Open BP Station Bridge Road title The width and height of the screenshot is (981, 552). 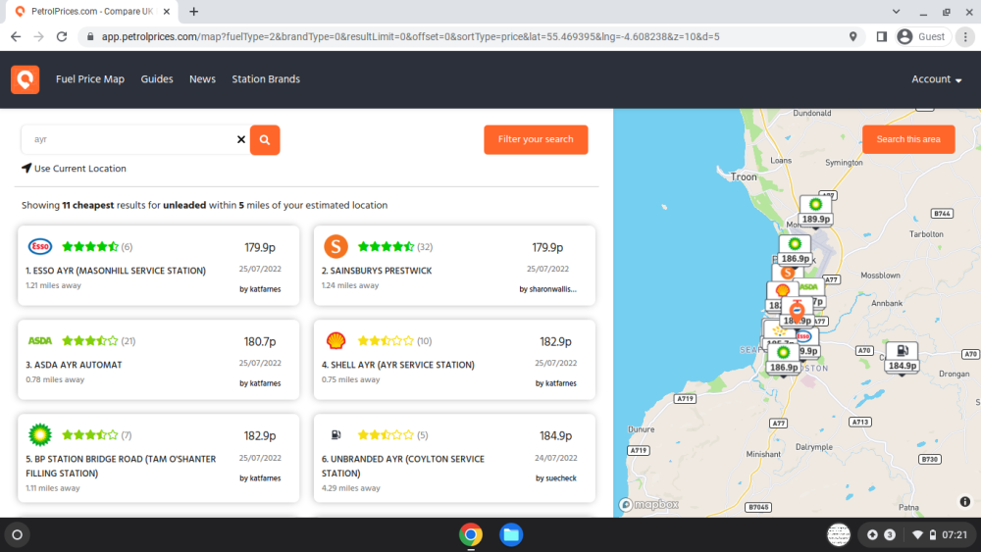point(121,466)
